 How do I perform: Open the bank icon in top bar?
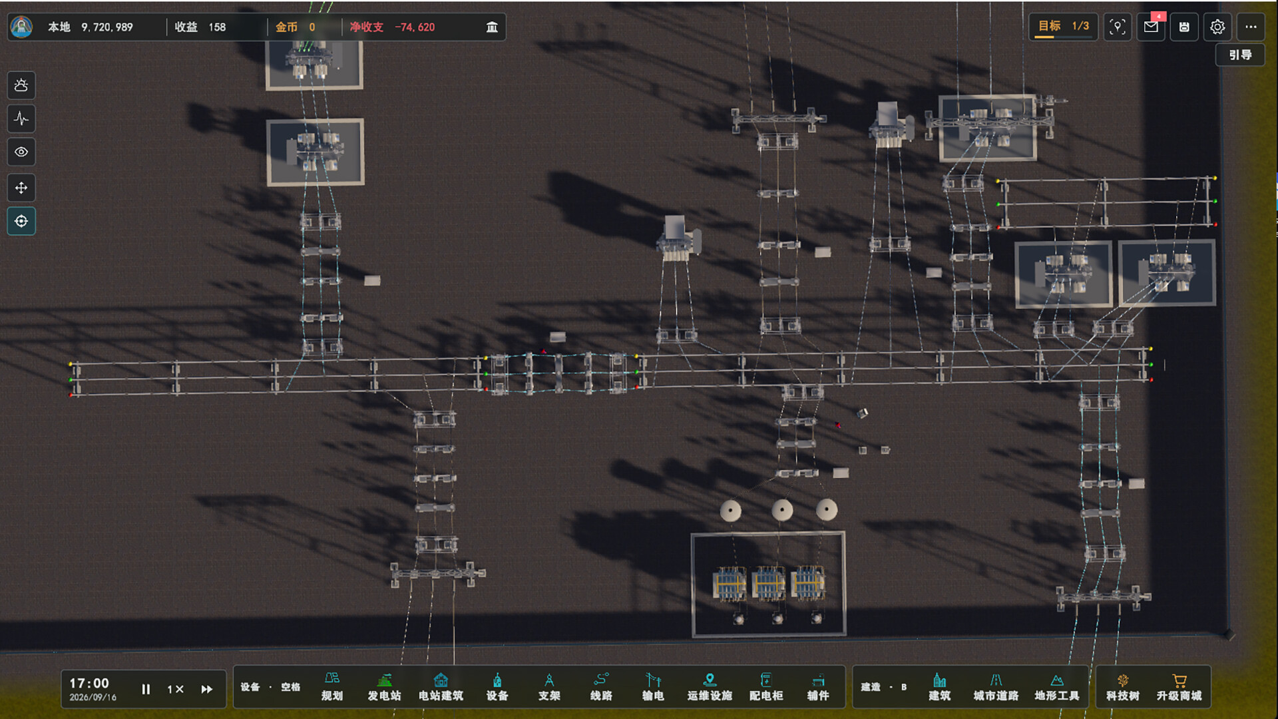[492, 27]
